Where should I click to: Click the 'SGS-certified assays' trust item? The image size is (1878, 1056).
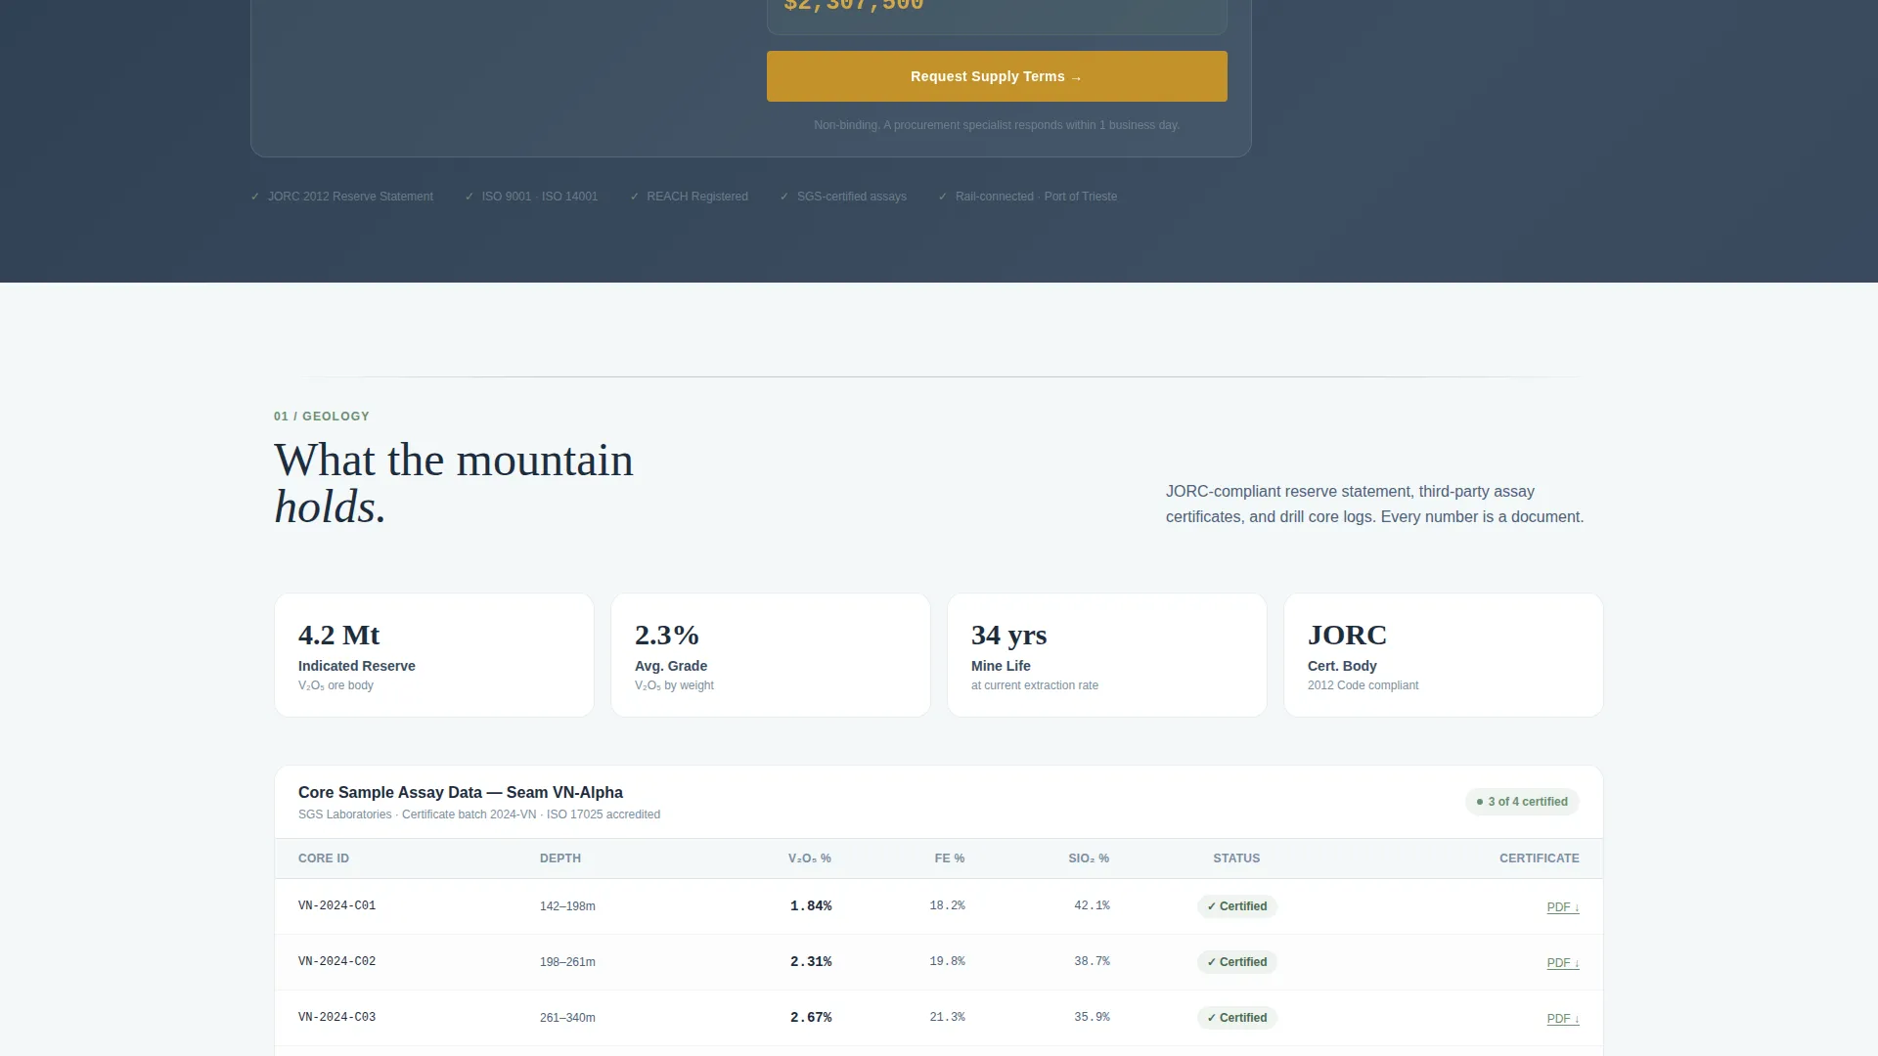(843, 197)
